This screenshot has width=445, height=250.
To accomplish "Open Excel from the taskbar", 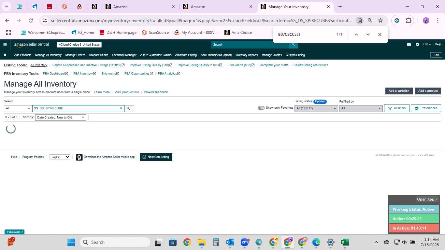I will coord(345,242).
